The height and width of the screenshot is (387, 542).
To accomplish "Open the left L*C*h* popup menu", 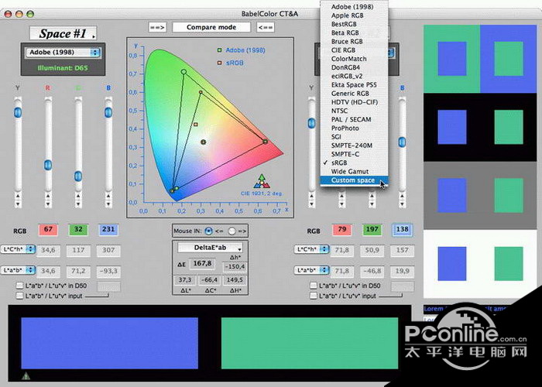I will [19, 249].
